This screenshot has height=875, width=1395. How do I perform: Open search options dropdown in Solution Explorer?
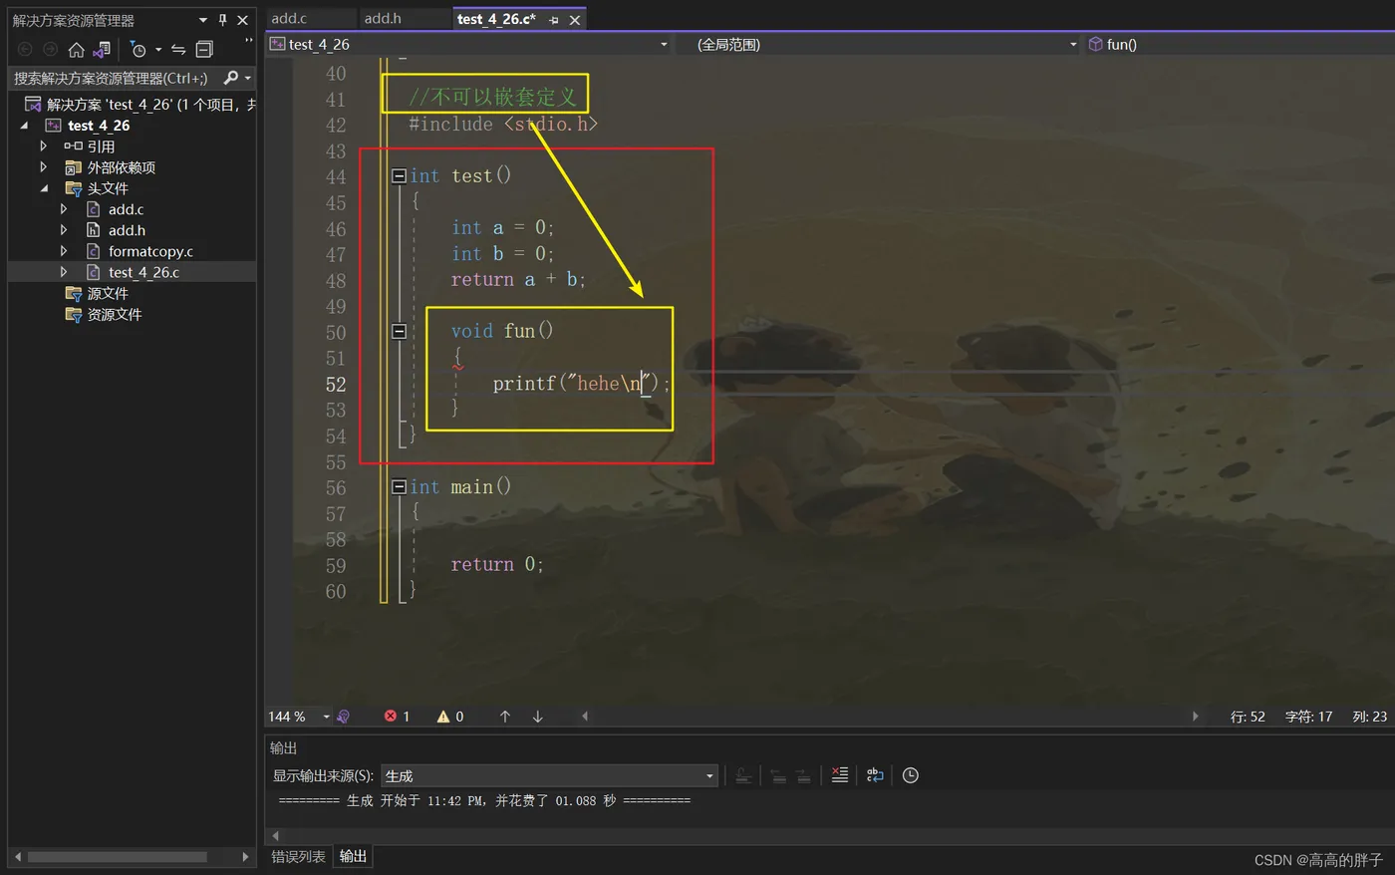click(x=247, y=78)
